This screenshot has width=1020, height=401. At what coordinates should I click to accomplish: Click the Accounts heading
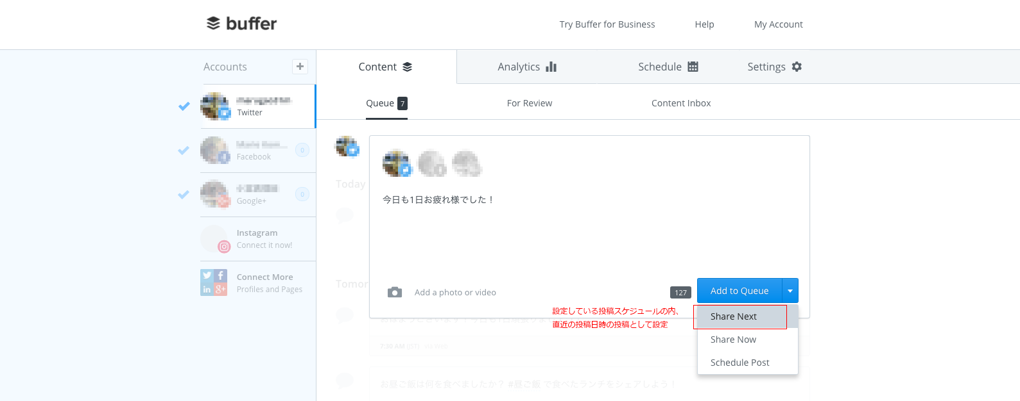click(225, 67)
